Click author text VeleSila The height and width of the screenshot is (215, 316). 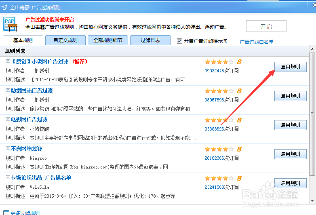(40, 187)
